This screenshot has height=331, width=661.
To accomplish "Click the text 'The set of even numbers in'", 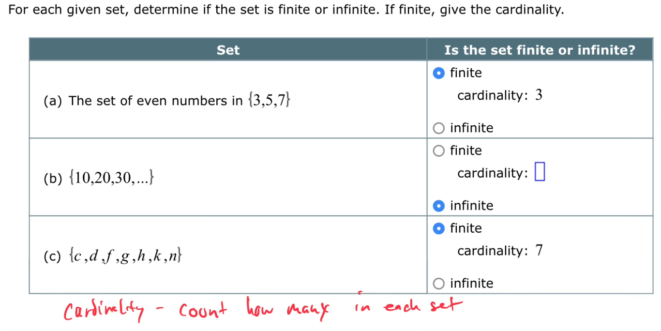I will [x=155, y=101].
